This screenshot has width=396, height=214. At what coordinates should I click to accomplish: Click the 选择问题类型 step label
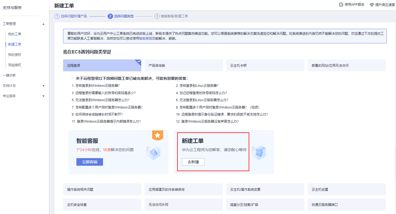[x=124, y=16]
